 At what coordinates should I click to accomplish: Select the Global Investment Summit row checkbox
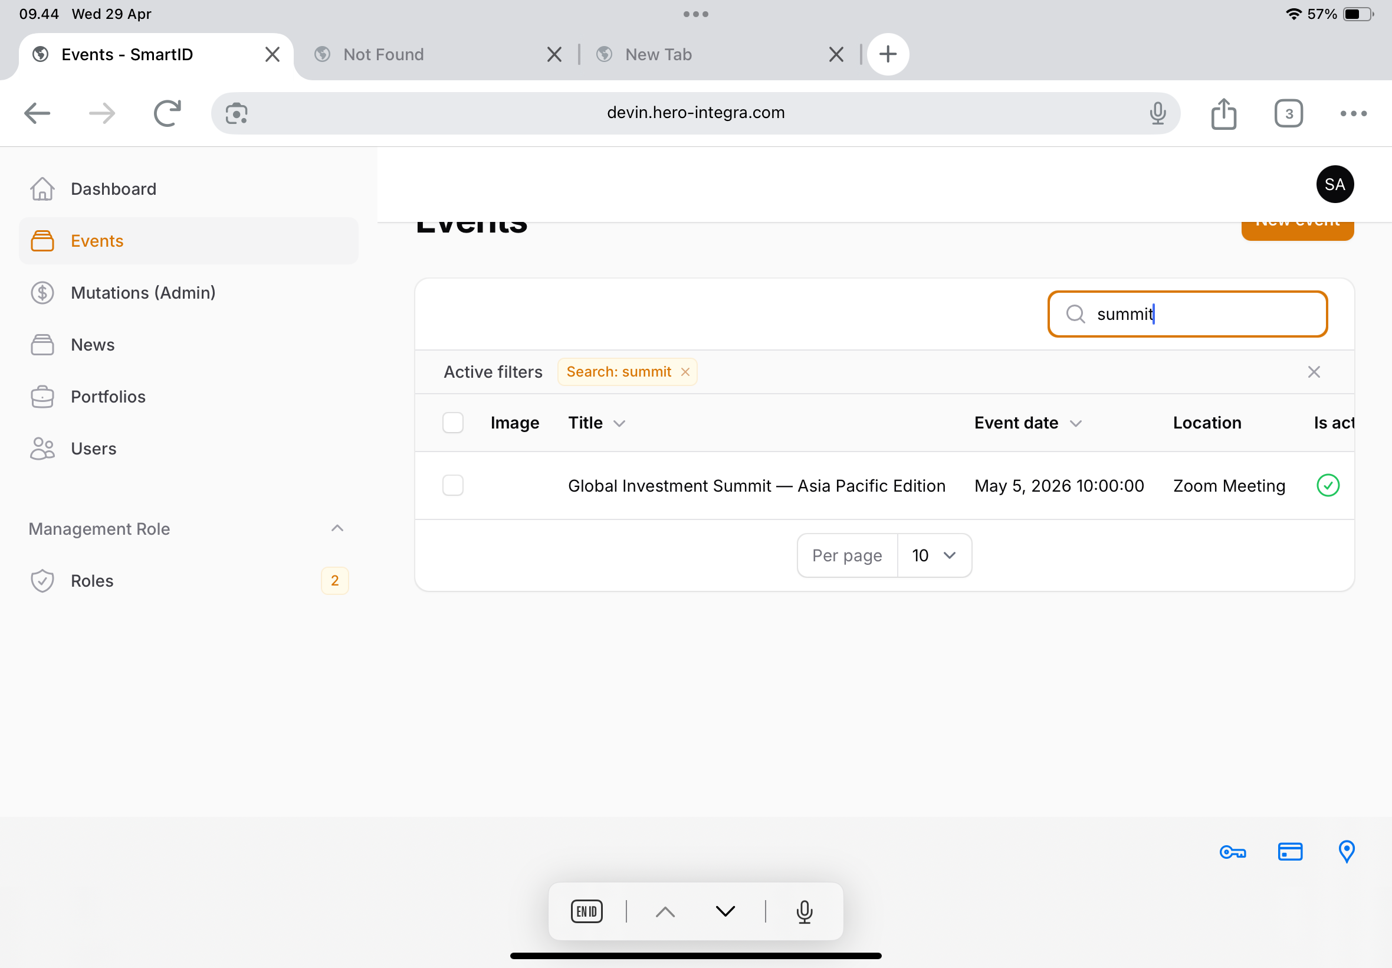click(x=452, y=485)
